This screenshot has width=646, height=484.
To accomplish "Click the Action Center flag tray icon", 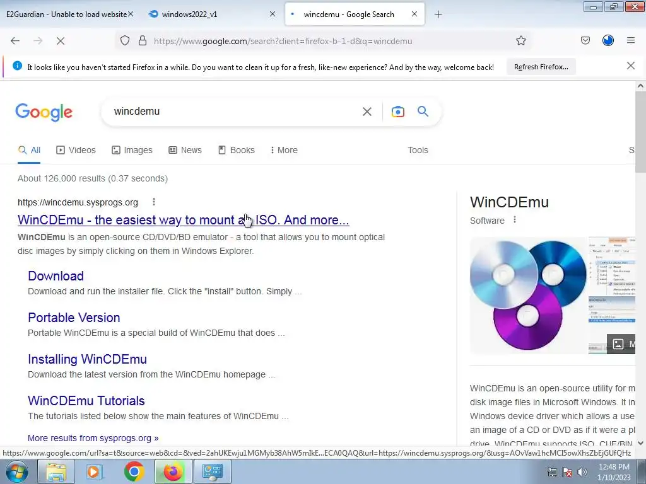I will coord(567,472).
